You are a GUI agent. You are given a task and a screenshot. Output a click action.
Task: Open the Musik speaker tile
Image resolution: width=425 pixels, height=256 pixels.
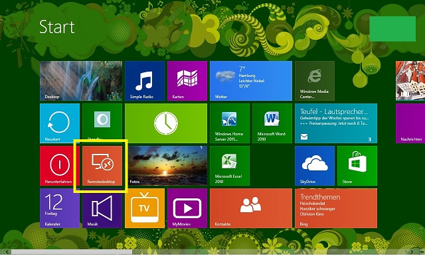coord(102,208)
